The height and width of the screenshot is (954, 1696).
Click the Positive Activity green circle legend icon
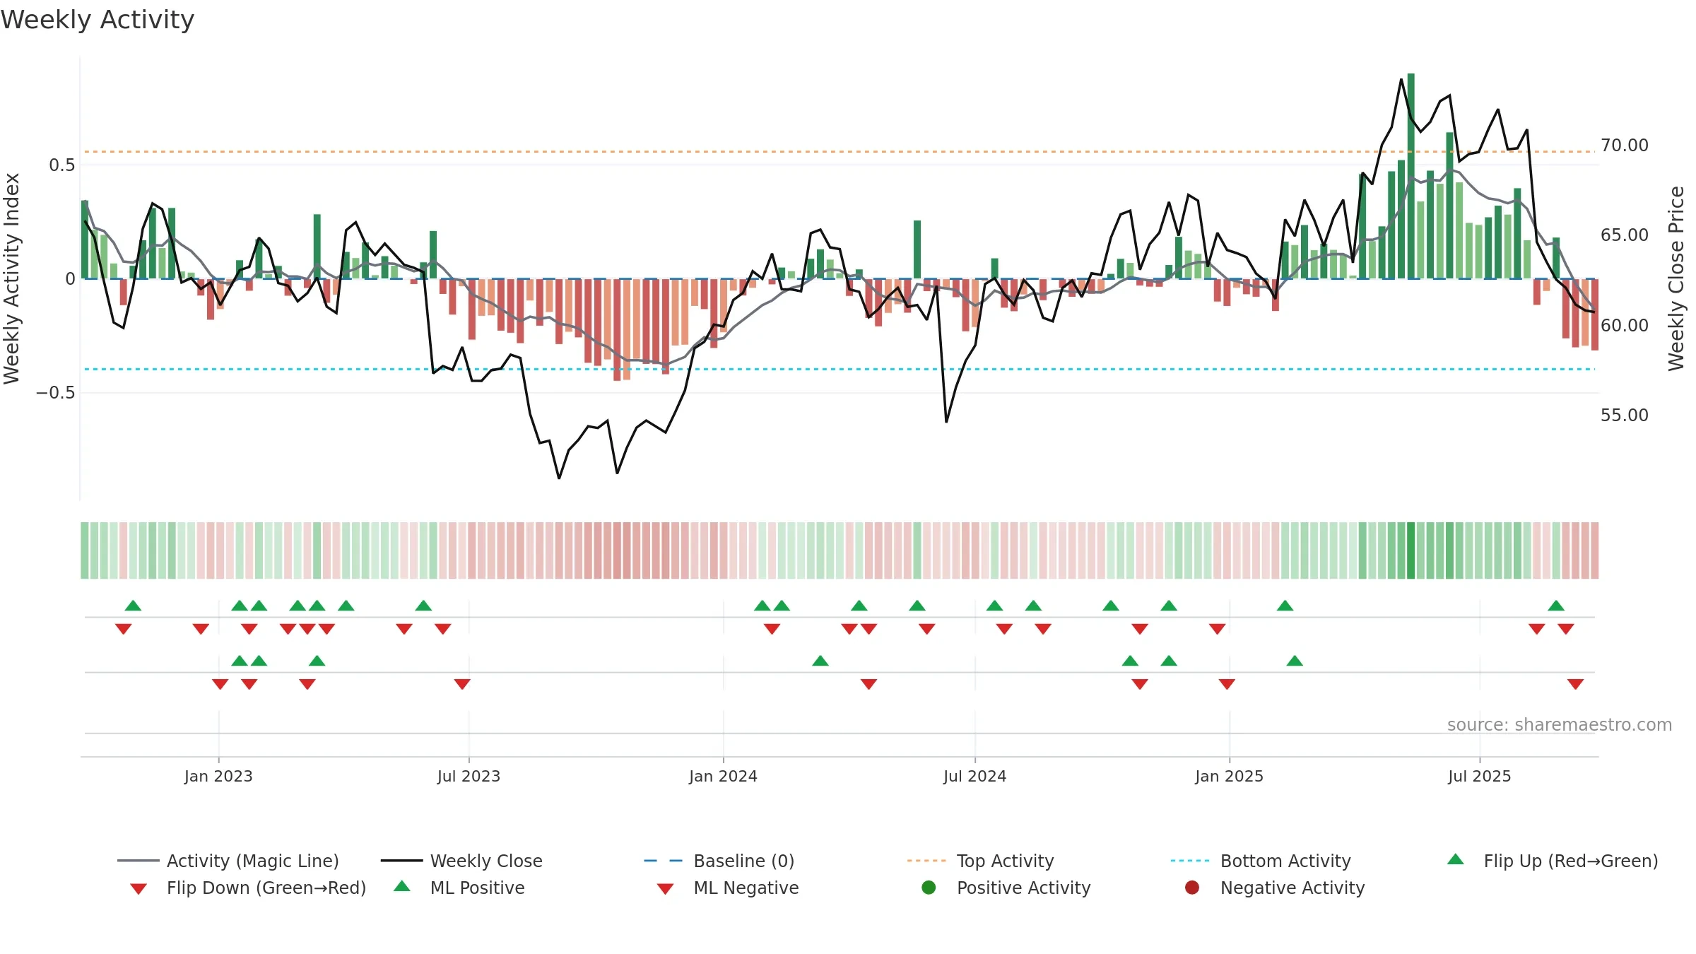(929, 888)
